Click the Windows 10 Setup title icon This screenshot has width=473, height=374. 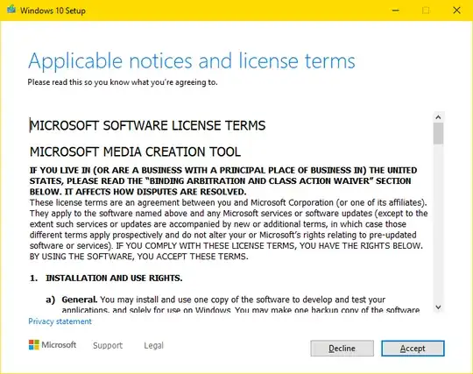click(11, 10)
